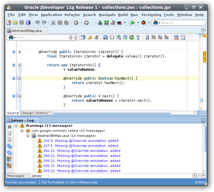Viewport: 214px width, 192px height.
Task: Click the editor horizontal scrollbar
Action: pos(112,112)
